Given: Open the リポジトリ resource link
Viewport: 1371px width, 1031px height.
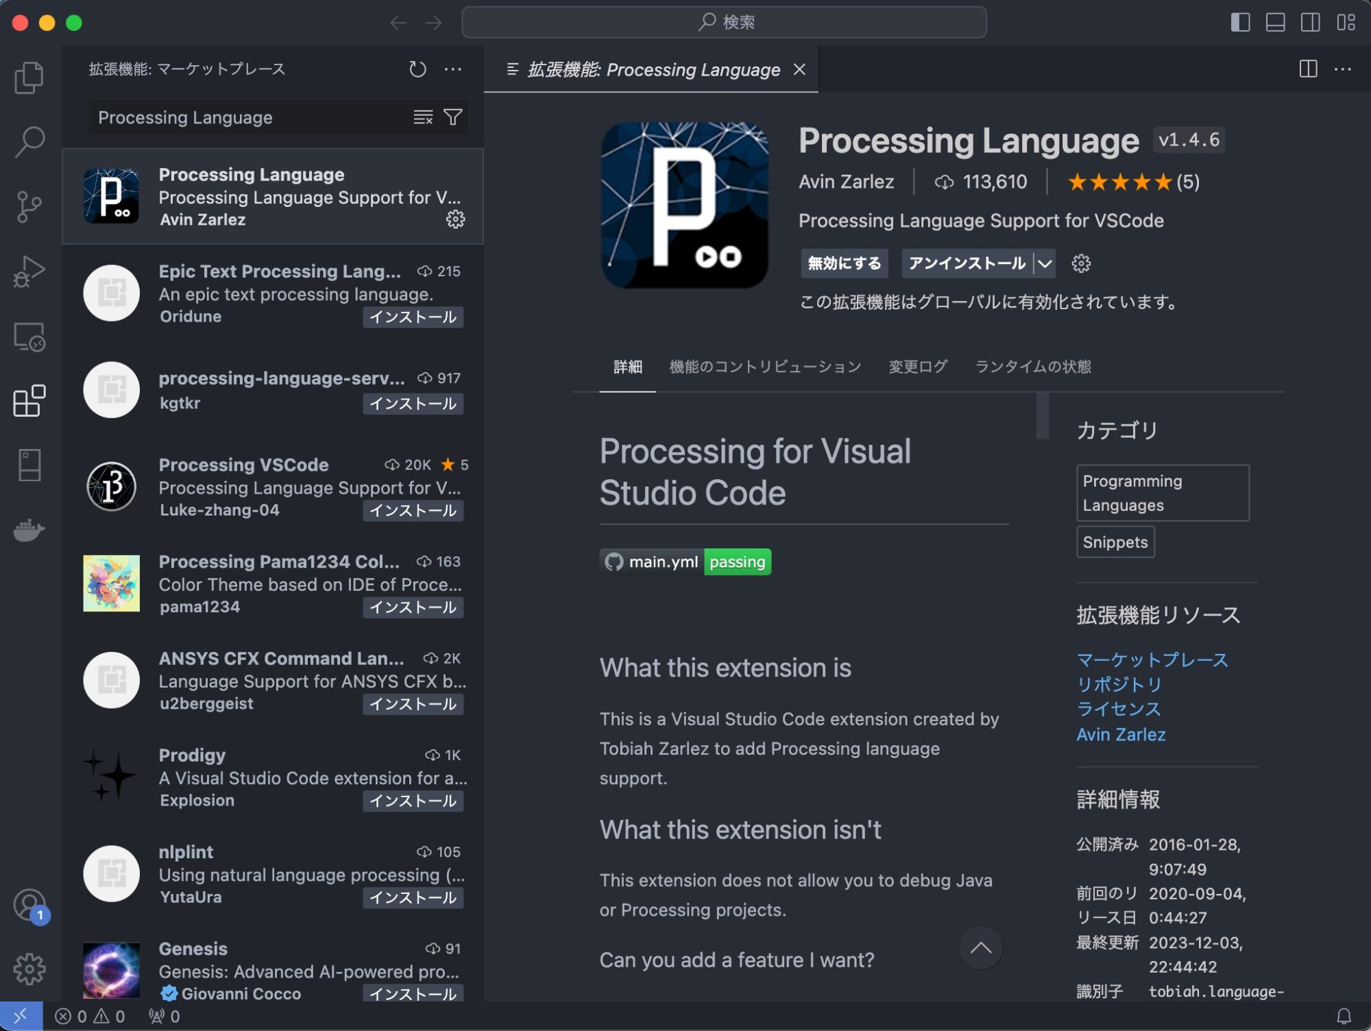Looking at the screenshot, I should [1119, 684].
